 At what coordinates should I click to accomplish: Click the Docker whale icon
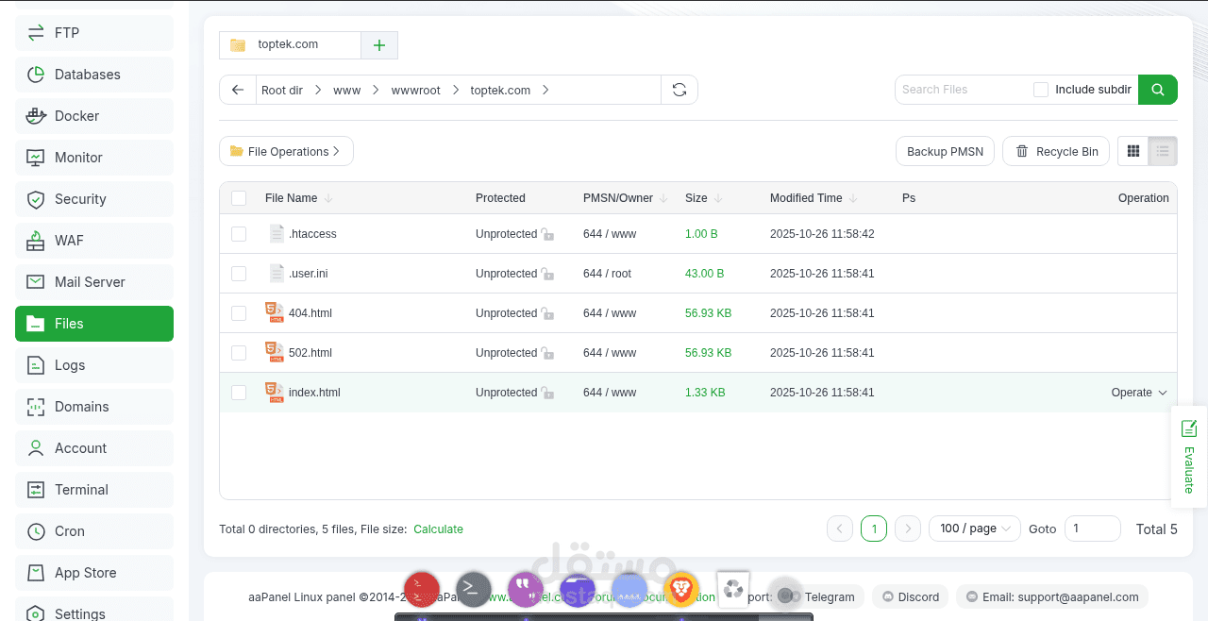tap(36, 116)
